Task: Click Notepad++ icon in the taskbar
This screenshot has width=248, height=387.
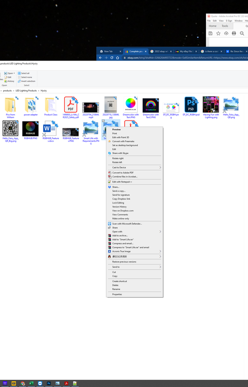Action: [75, 383]
